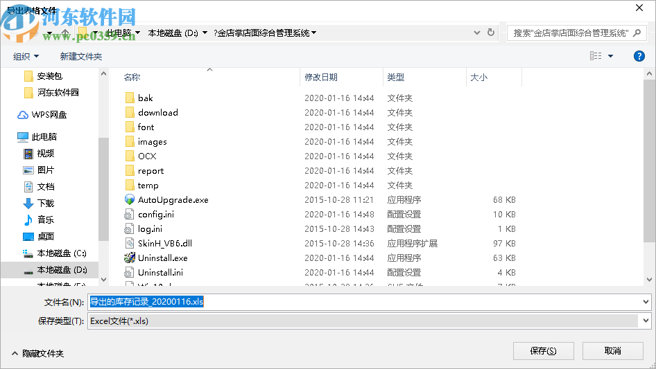Select 河东软件园 folder in sidebar
This screenshot has height=369, width=656.
tap(51, 92)
